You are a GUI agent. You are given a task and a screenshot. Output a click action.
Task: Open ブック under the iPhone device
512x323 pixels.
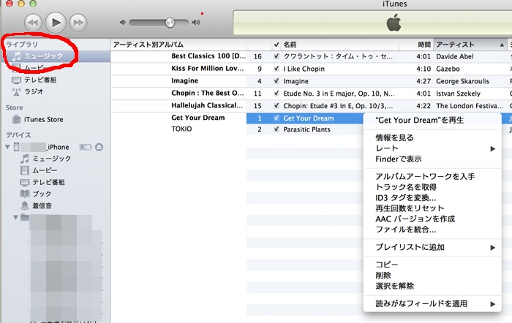42,194
